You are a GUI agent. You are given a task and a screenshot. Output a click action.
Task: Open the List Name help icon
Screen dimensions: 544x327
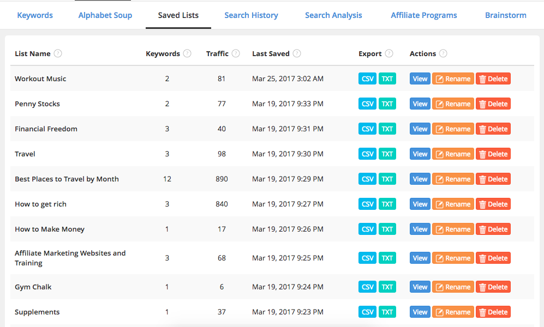pos(58,53)
